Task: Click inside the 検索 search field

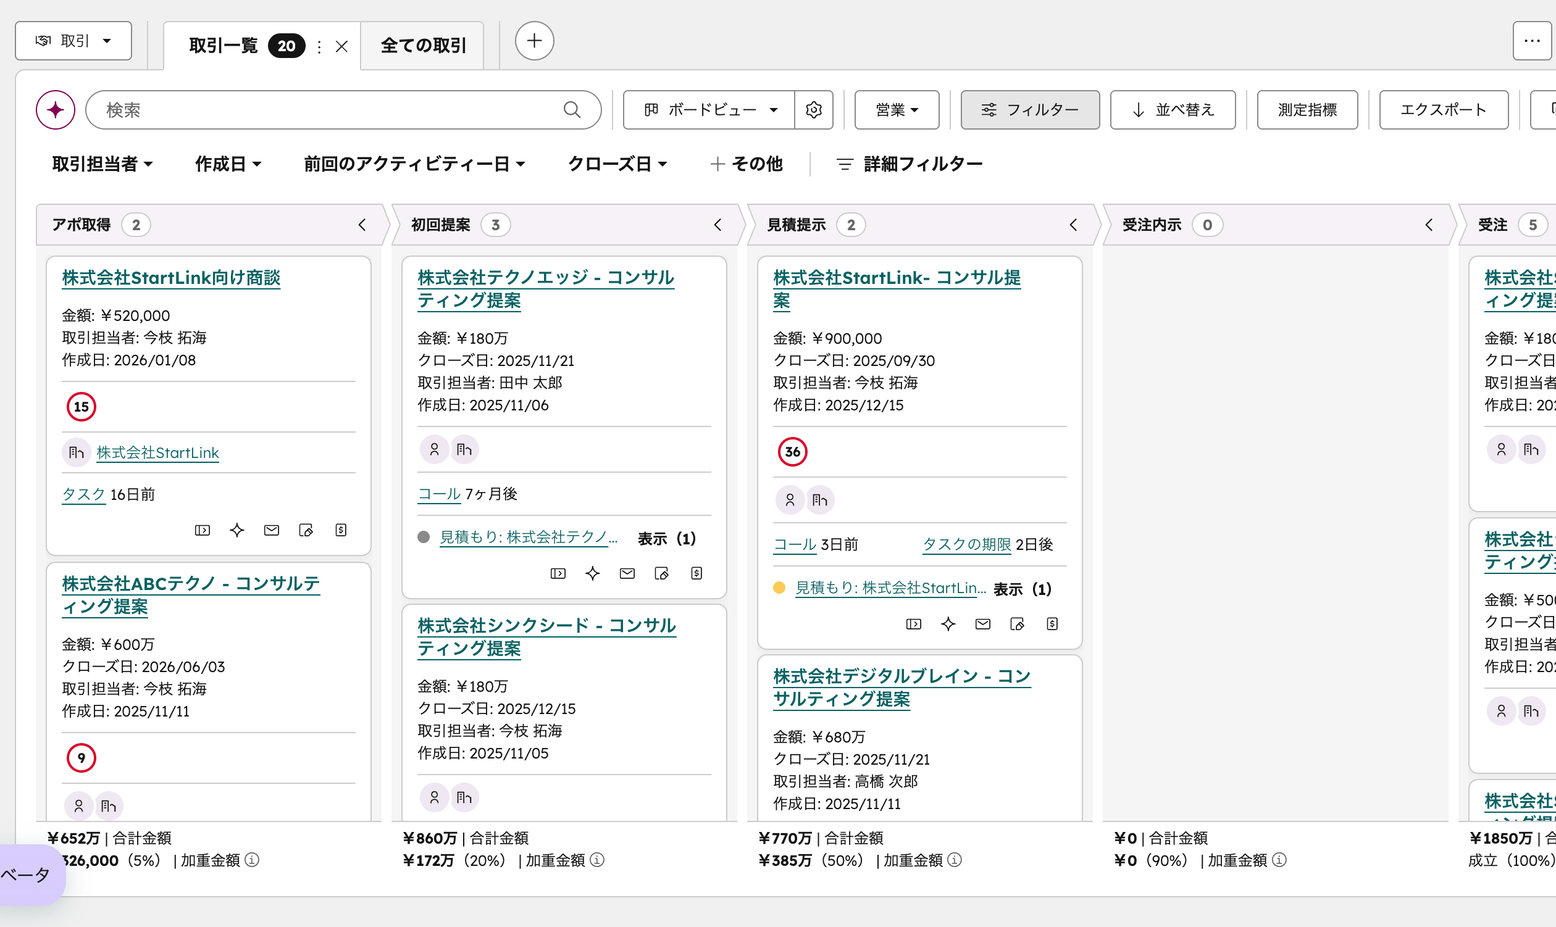Action: (312, 110)
